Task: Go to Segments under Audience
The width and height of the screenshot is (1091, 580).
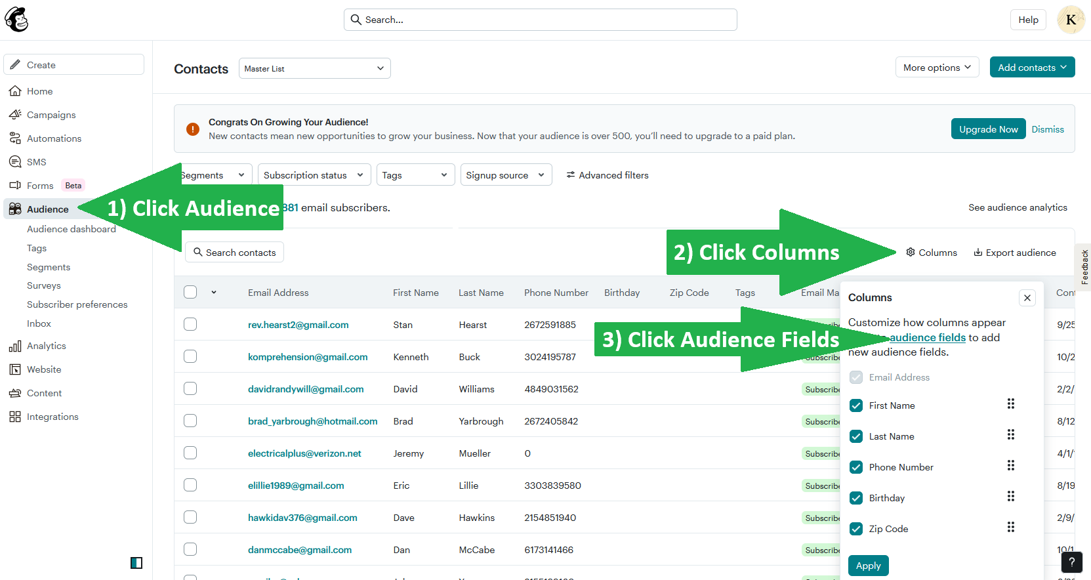Action: (x=49, y=267)
